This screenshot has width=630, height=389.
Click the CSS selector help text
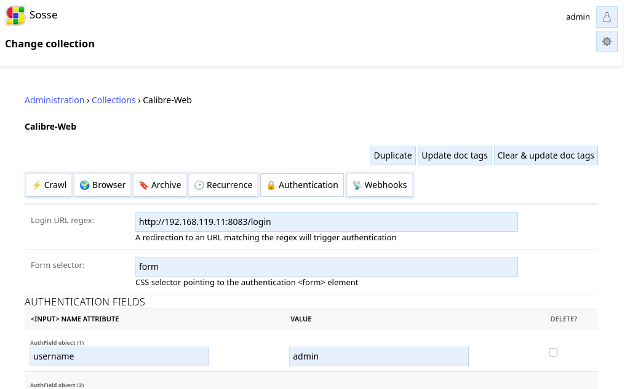(x=247, y=282)
